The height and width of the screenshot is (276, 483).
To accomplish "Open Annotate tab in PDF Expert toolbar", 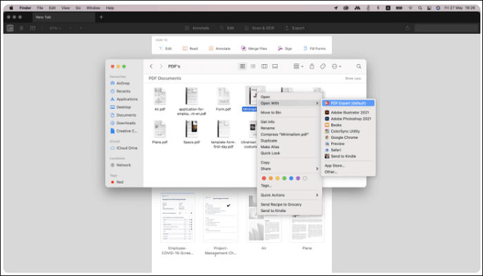I will tap(197, 28).
